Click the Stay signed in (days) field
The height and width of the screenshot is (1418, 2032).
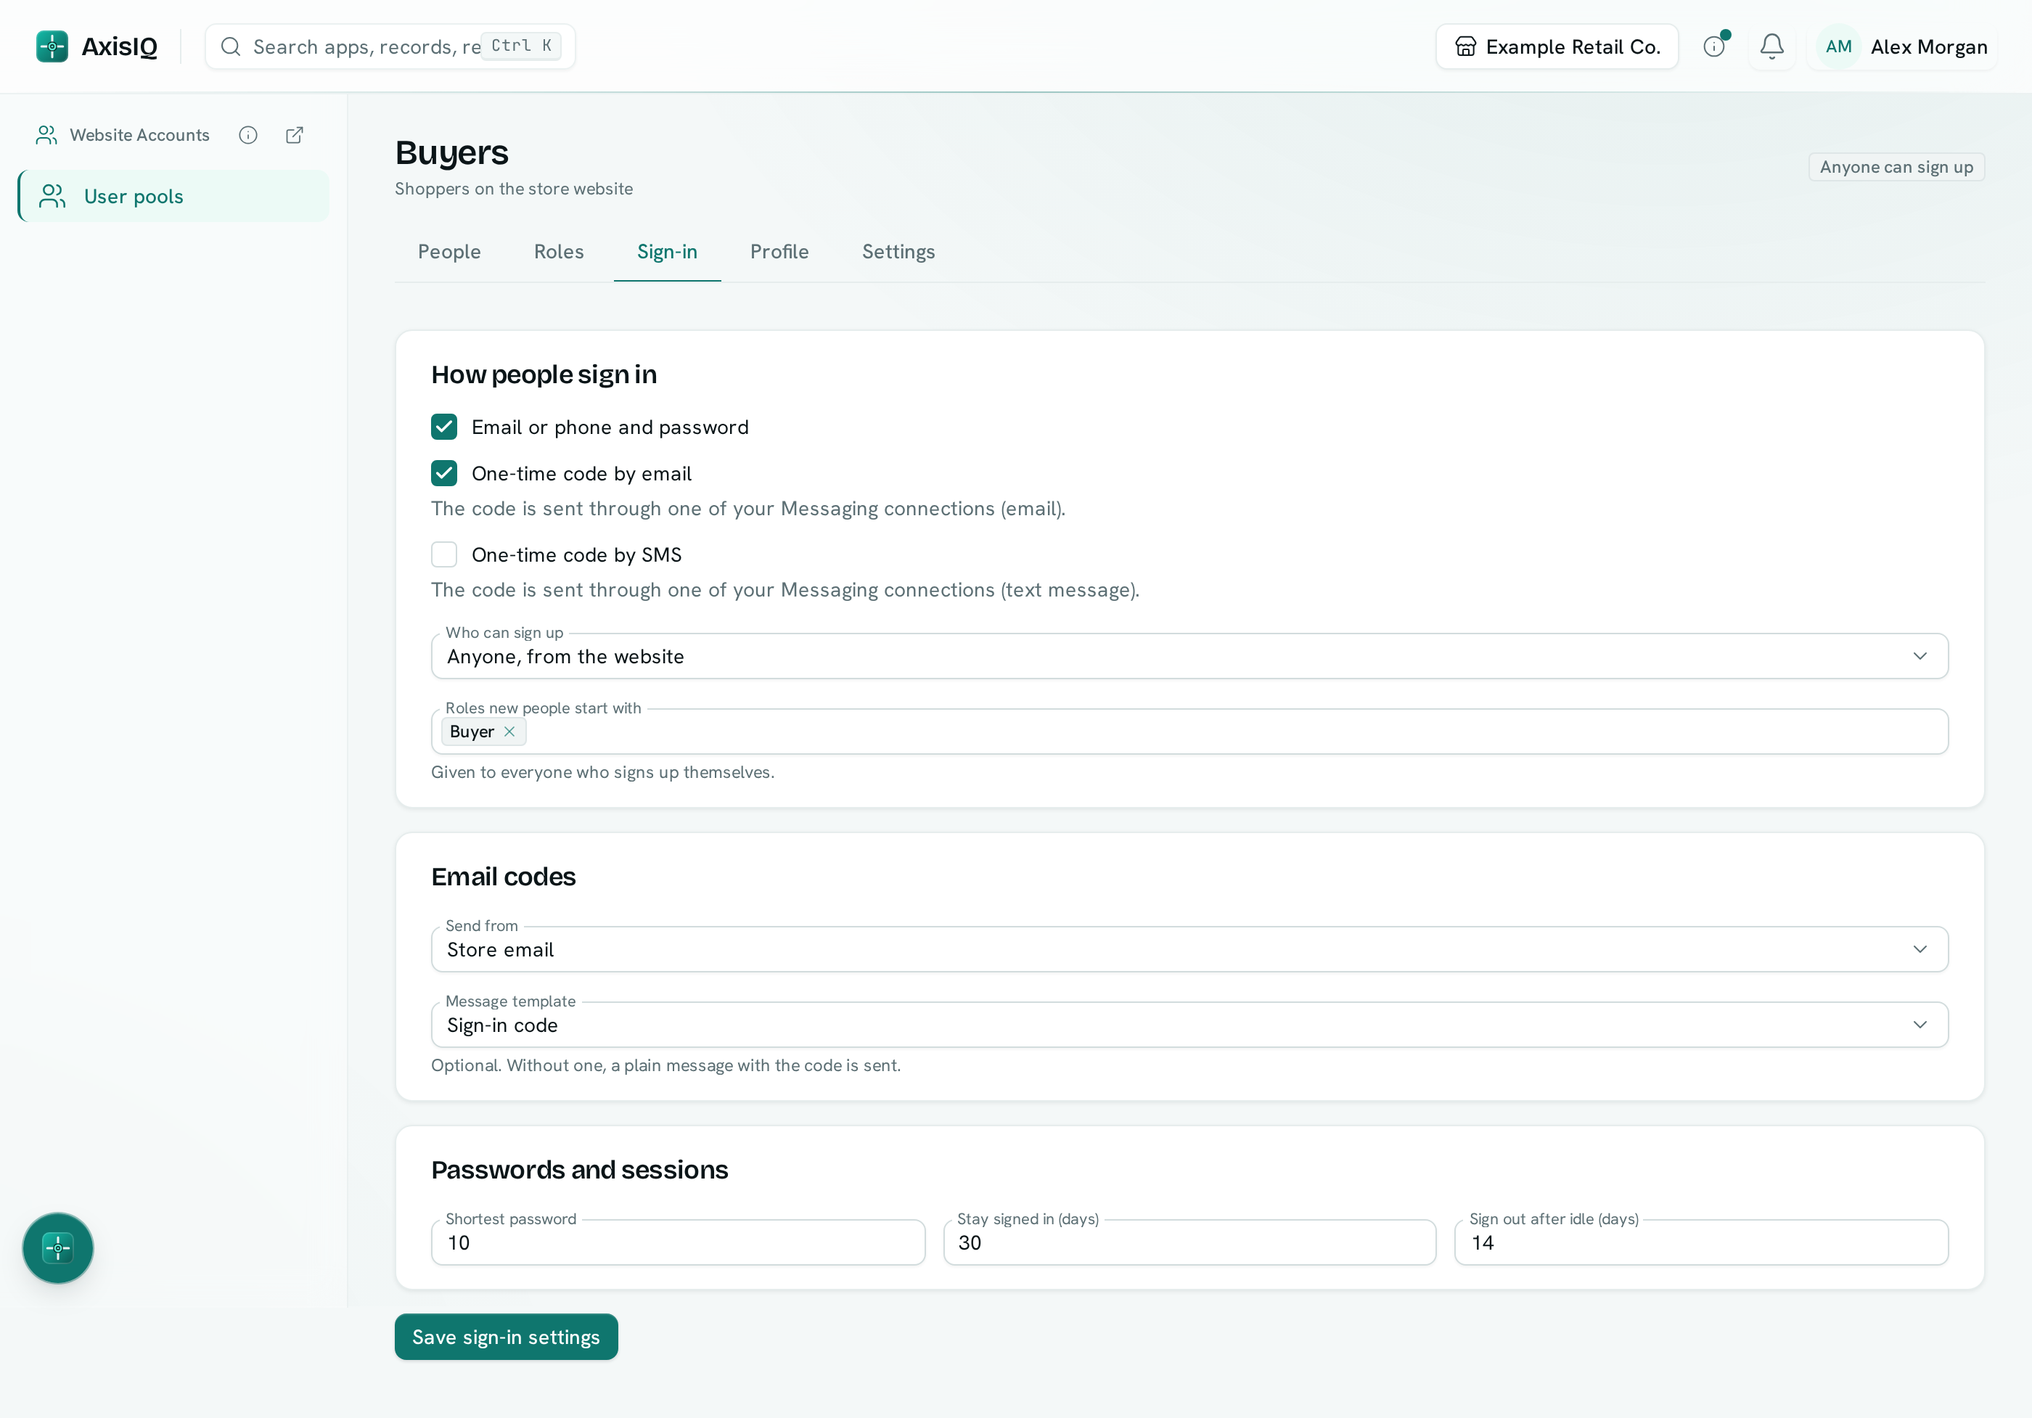pos(1189,1242)
